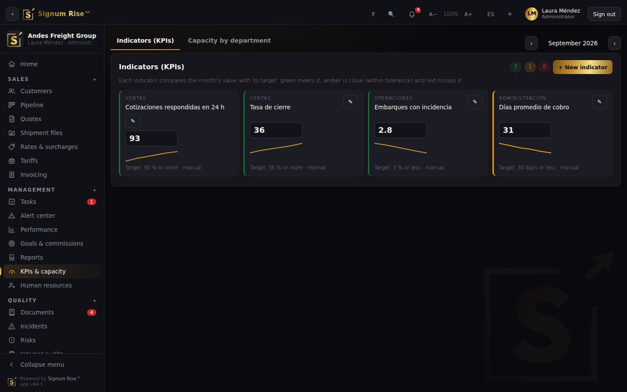Click the green status count badge
This screenshot has height=392, width=627.
point(515,67)
